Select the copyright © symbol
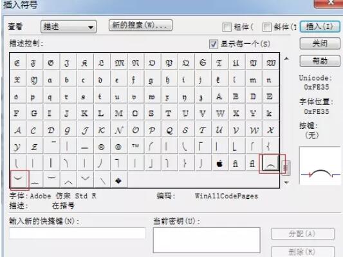 118,147
